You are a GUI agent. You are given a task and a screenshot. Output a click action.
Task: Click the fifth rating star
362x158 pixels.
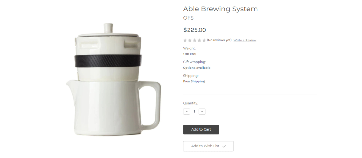coord(204,40)
